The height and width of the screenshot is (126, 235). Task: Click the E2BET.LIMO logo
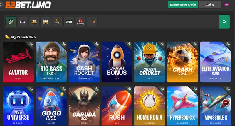coord(28,5)
